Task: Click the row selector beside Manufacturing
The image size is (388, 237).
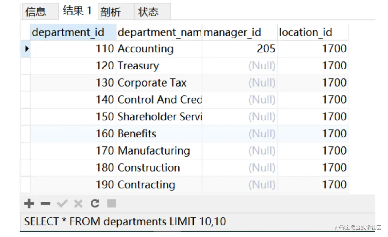Action: pos(26,151)
